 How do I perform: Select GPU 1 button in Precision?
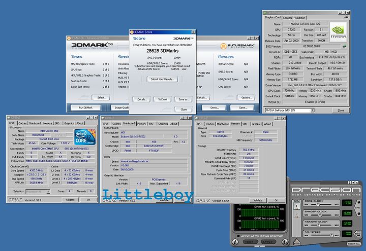pyautogui.click(x=296, y=206)
